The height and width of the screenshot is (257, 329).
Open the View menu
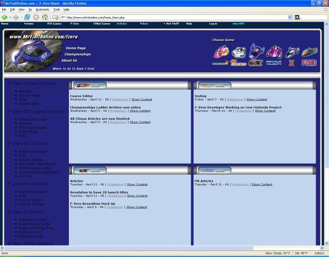coord(22,10)
